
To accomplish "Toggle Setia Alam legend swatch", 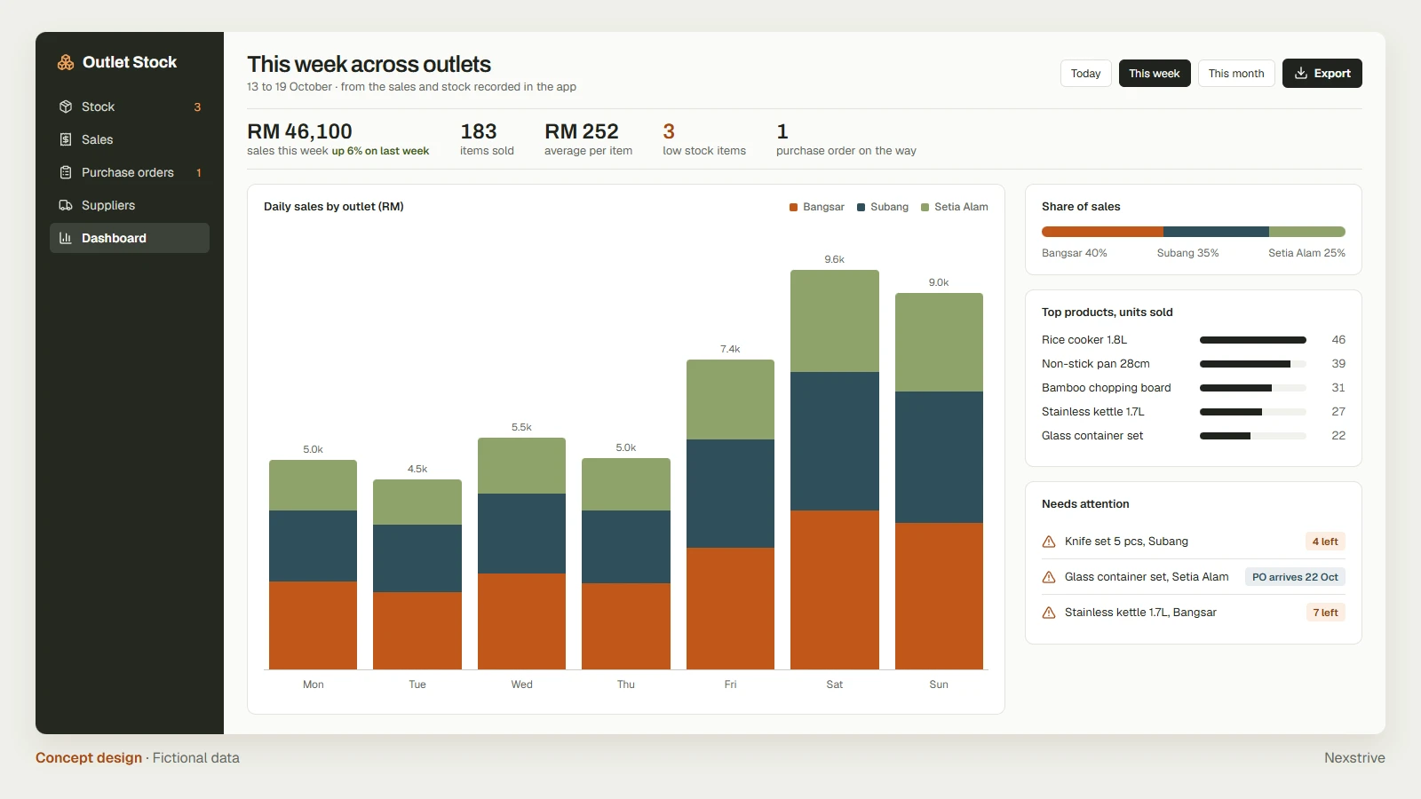I will click(925, 207).
